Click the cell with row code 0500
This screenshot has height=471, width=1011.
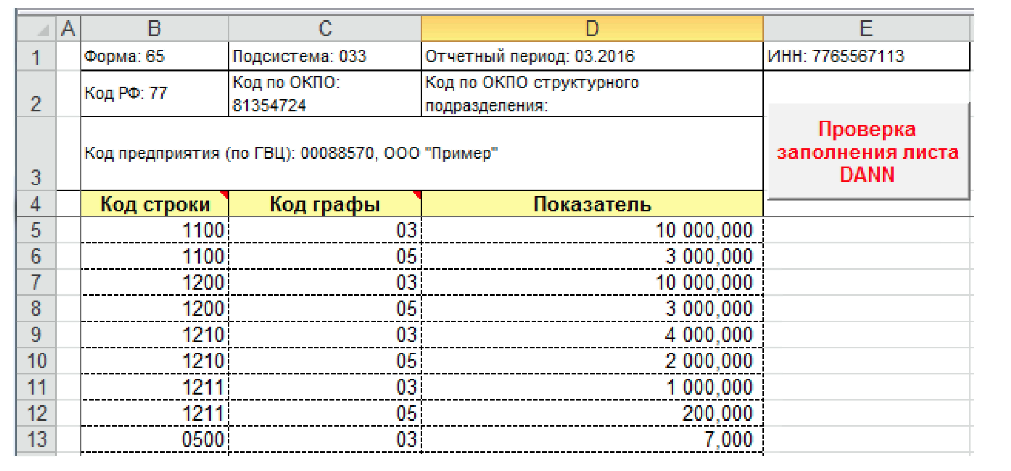[x=154, y=439]
